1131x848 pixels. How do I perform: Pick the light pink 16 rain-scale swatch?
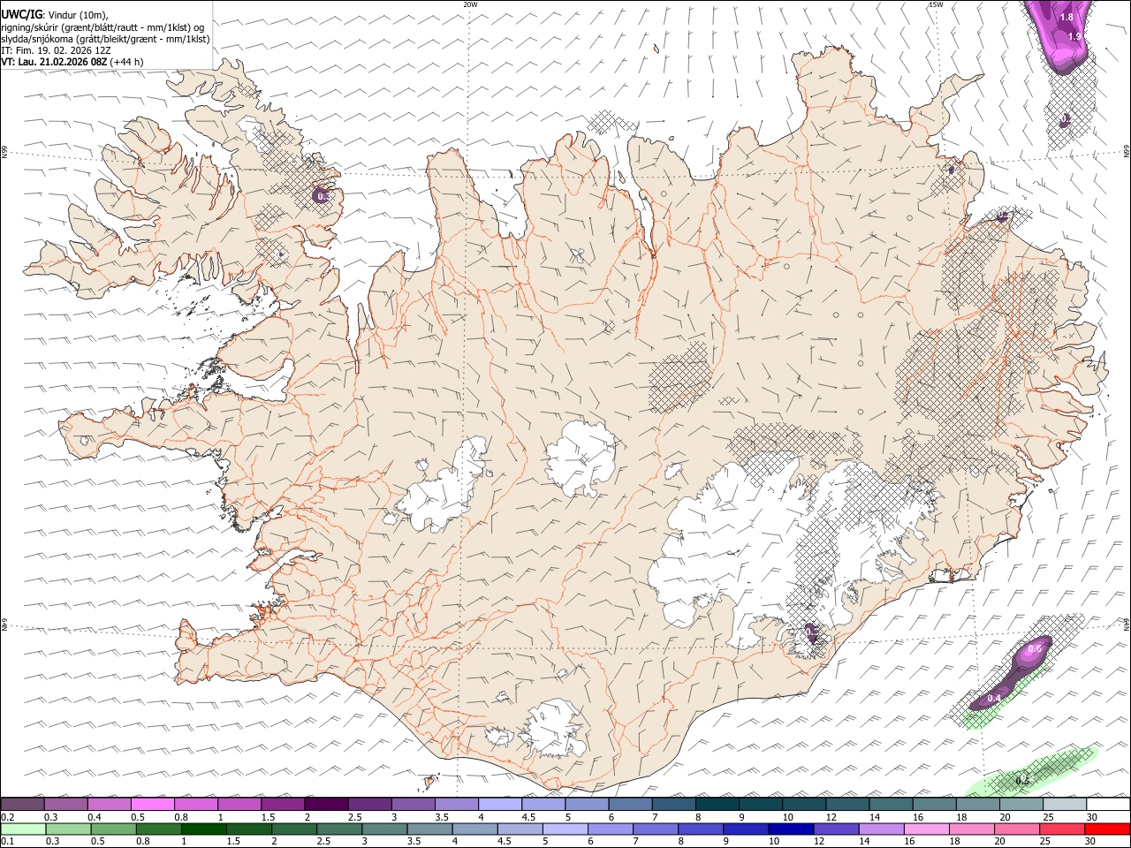click(925, 829)
